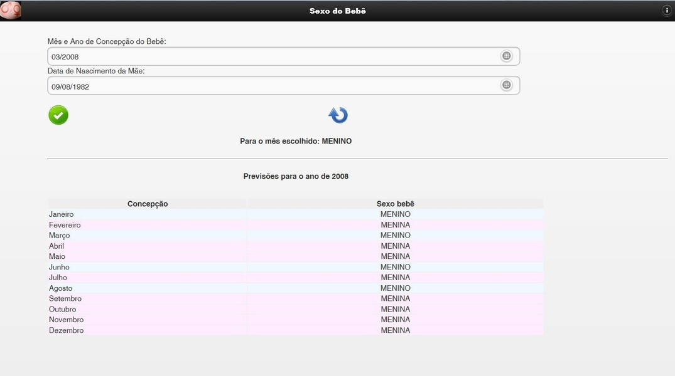Click the green checkmark confirm button
Image resolution: width=675 pixels, height=376 pixels.
click(58, 115)
